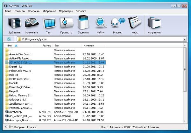Sort list by Размер column header
The height and width of the screenshot is (133, 191).
coord(46,46)
